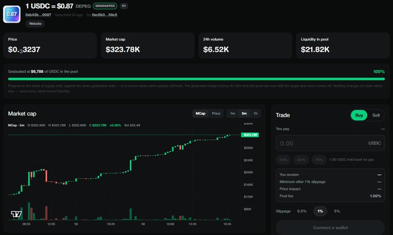Screen dimensions: 393x235
Task: Click the Market cap value $323.78K card
Action: pos(123,50)
